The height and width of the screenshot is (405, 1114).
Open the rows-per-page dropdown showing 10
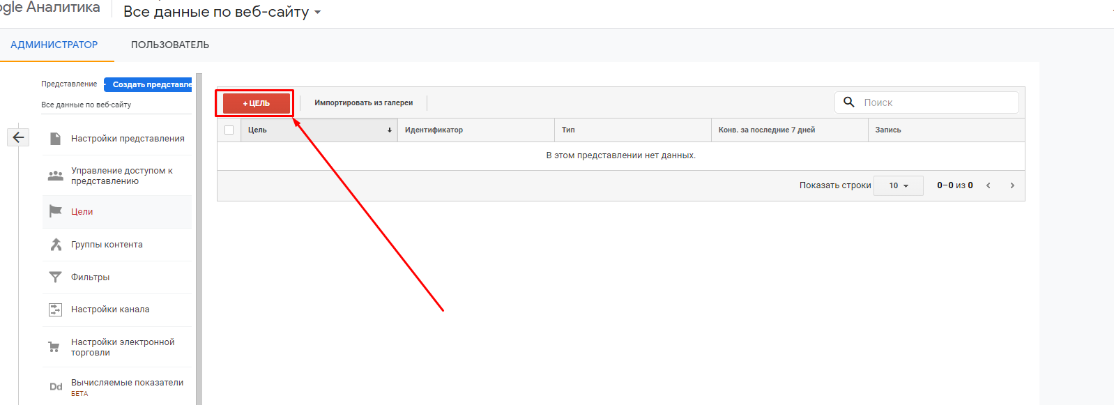pyautogui.click(x=898, y=185)
